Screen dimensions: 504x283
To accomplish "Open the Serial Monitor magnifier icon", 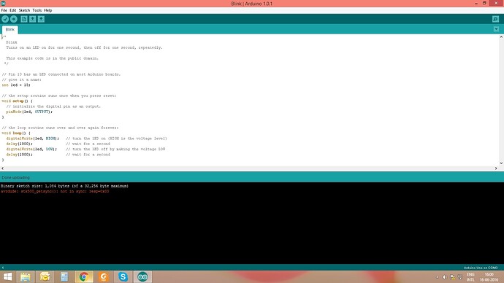I will [495, 19].
